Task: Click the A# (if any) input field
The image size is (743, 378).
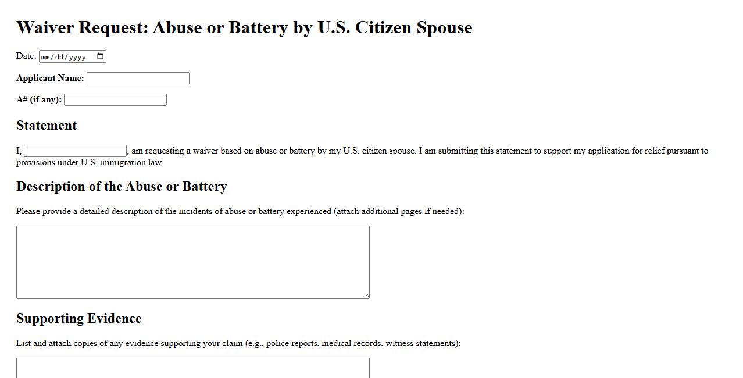Action: (x=115, y=100)
